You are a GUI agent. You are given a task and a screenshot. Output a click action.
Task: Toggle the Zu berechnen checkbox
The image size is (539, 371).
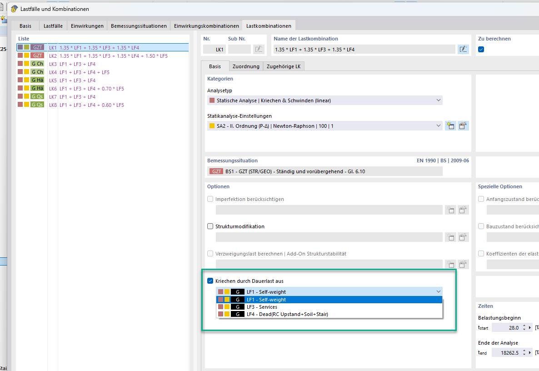click(481, 49)
